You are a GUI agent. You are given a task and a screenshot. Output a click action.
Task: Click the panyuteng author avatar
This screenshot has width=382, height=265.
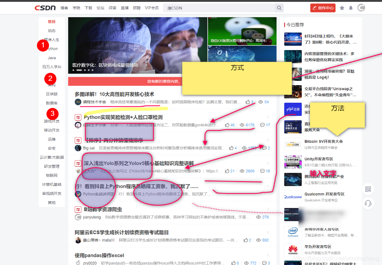pyautogui.click(x=78, y=217)
